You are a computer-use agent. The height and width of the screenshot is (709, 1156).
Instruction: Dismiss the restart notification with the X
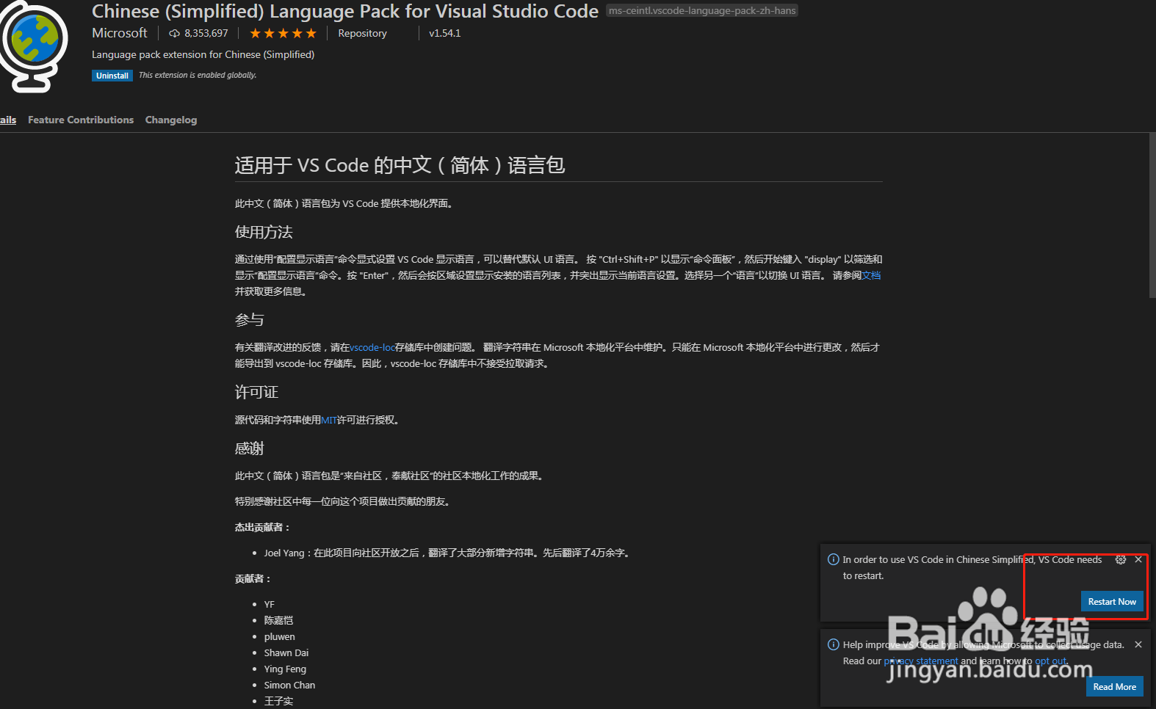pyautogui.click(x=1138, y=559)
